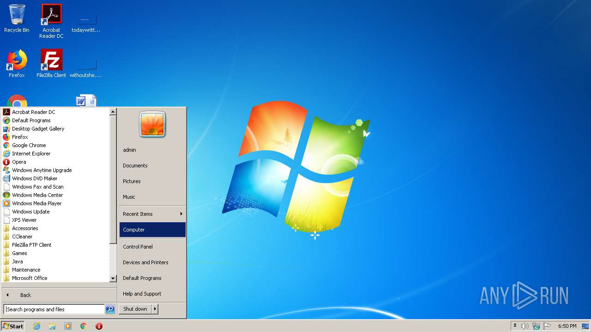Click the Shut down button

[x=135, y=309]
